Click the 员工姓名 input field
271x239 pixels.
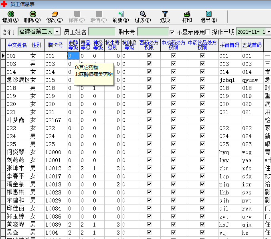(101, 32)
